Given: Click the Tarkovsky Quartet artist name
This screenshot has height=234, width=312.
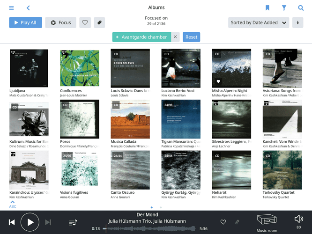Looking at the screenshot, I should (x=275, y=197).
